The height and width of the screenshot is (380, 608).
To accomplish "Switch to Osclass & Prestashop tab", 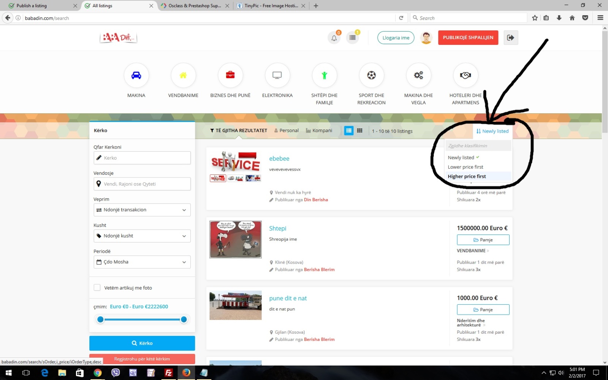I will (195, 6).
